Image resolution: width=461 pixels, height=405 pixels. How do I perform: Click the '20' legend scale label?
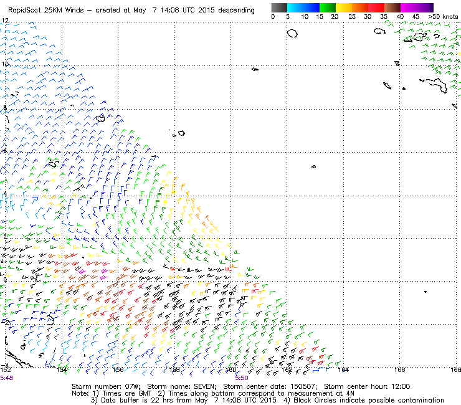point(335,16)
